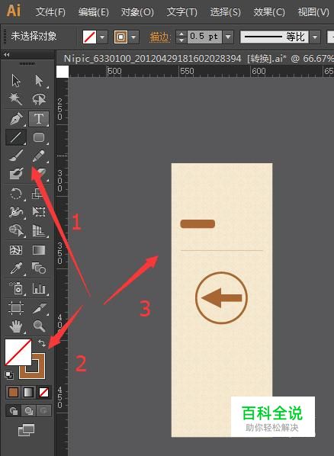The height and width of the screenshot is (456, 334).
Task: Set paint mode to Gradient
Action: tap(28, 393)
